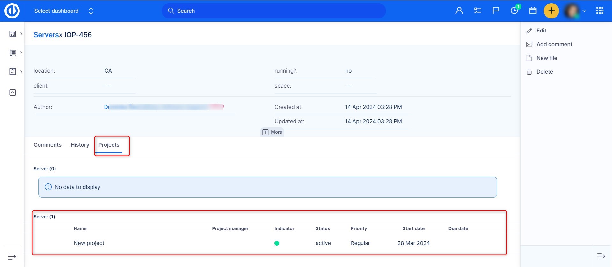Click the Easy Project logo icon
Screen dimensions: 612x267
12,11
